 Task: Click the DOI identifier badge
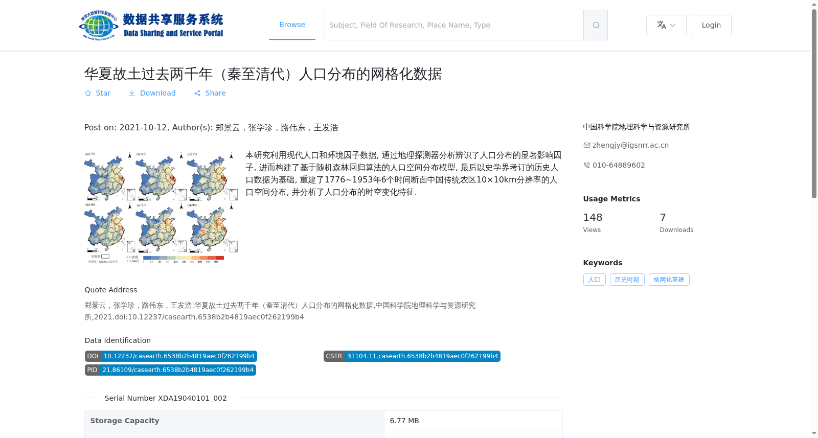171,356
